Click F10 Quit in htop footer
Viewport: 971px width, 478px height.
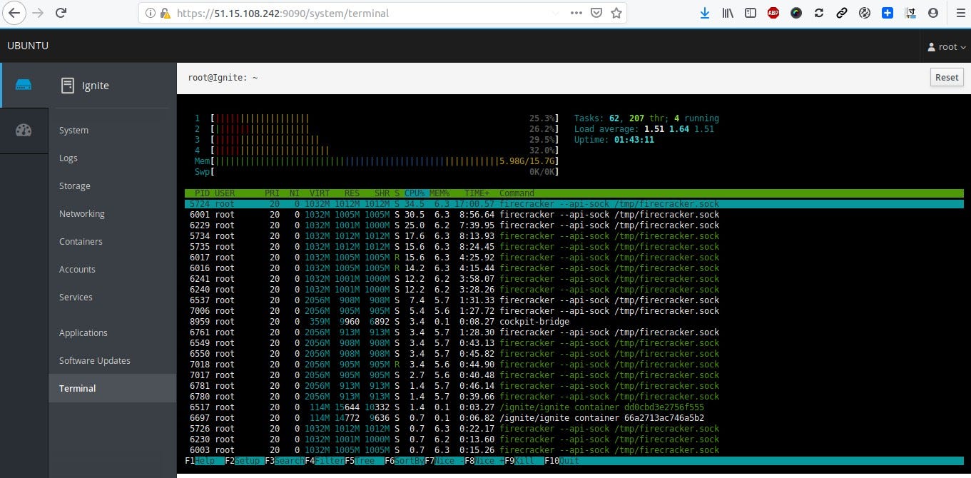click(562, 461)
